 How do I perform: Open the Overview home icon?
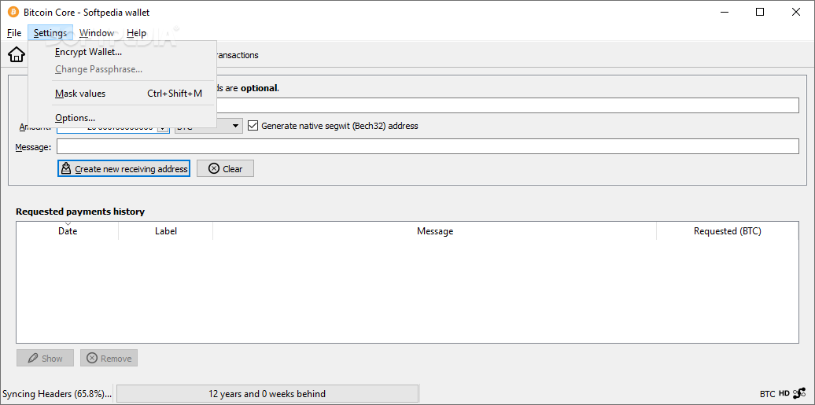click(17, 54)
